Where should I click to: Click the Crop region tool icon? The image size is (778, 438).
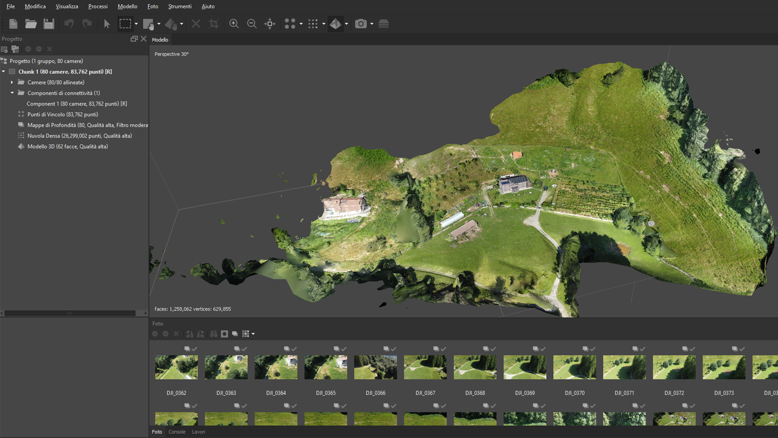214,24
